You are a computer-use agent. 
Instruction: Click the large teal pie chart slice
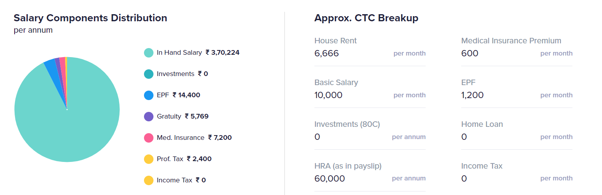[67, 126]
